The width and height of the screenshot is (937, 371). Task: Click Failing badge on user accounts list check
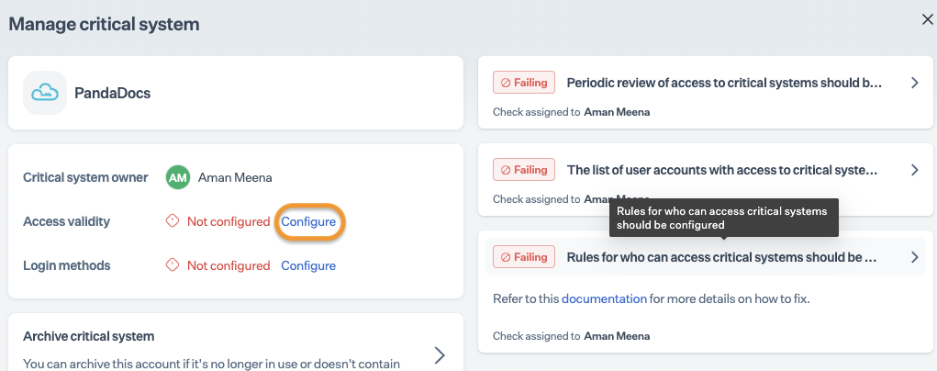pos(523,170)
